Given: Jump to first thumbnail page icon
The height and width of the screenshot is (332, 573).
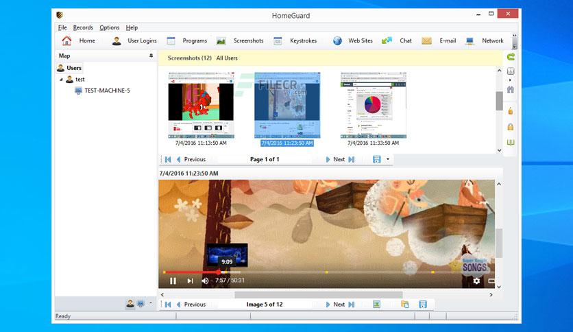Looking at the screenshot, I should click(x=168, y=159).
